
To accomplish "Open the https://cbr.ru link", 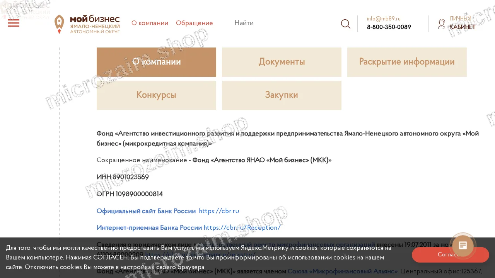I will tap(219, 211).
